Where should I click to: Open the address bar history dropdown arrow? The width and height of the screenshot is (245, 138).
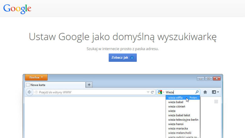coord(148,92)
